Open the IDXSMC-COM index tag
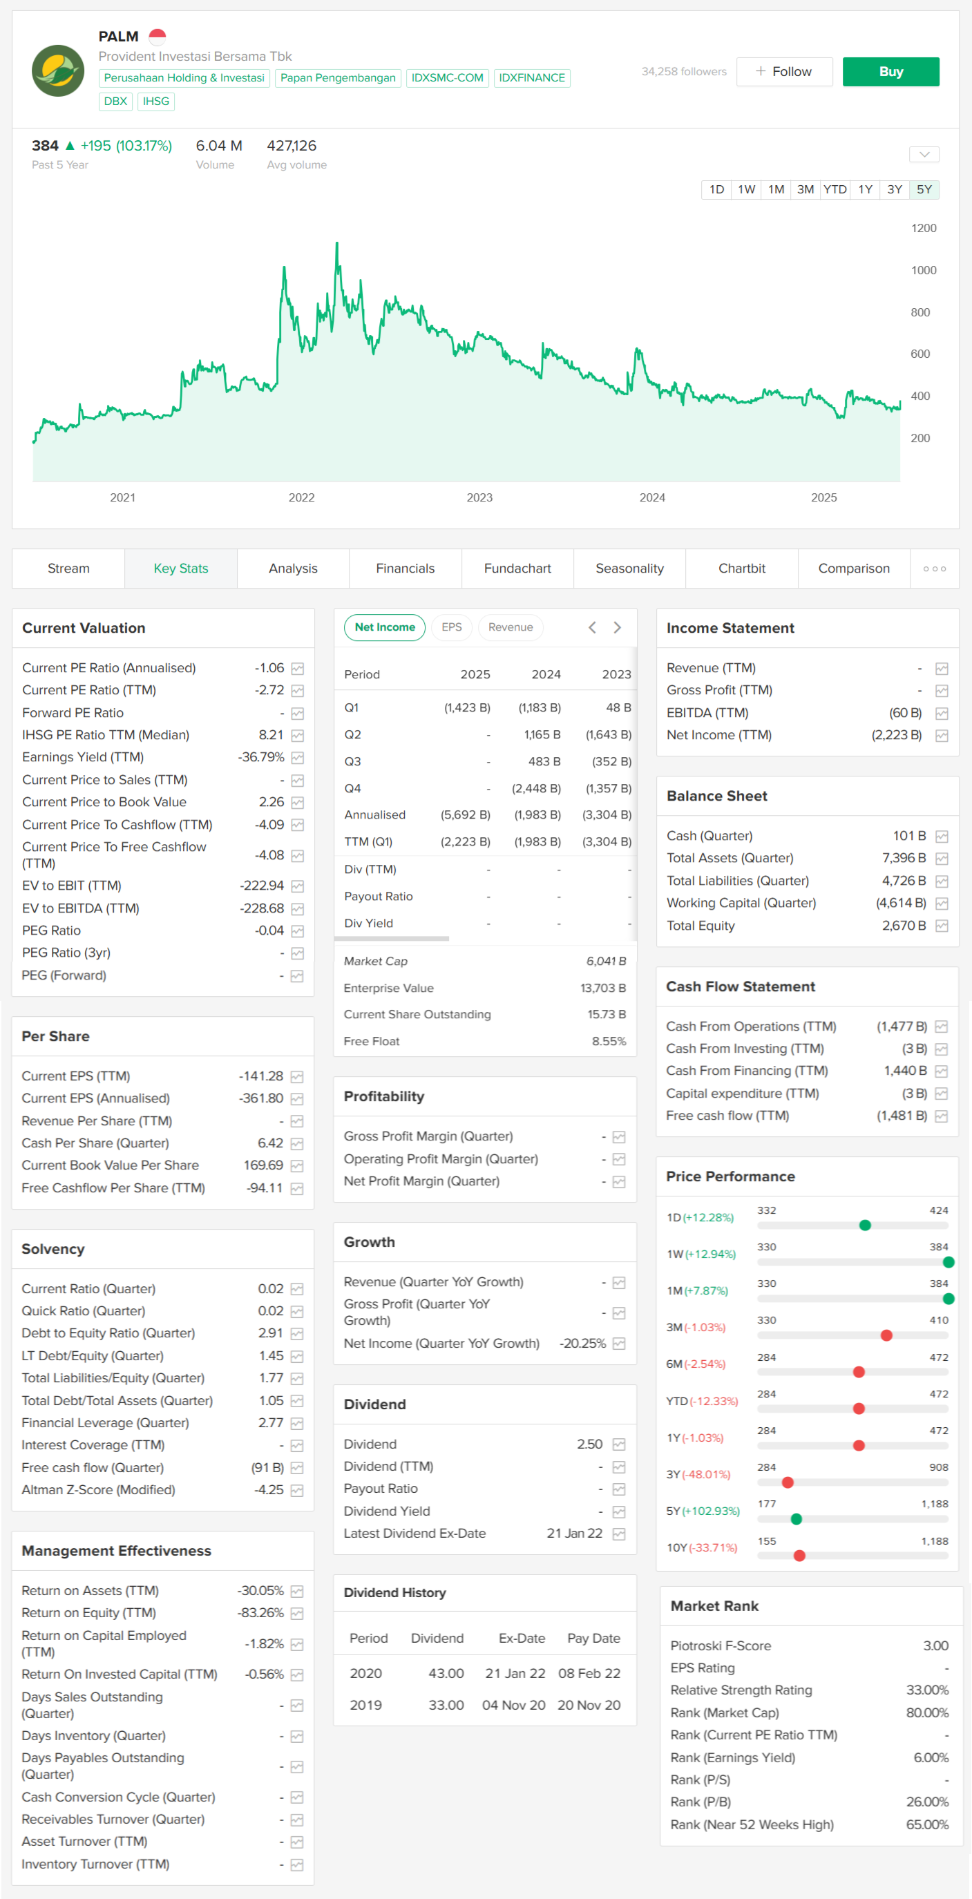Screen dimensions: 972x1899 click(448, 78)
